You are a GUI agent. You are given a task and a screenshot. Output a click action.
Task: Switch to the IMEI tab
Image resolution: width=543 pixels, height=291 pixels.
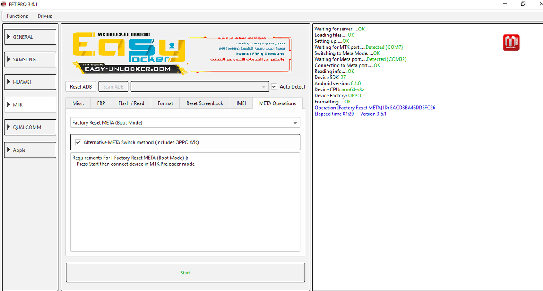pyautogui.click(x=241, y=103)
